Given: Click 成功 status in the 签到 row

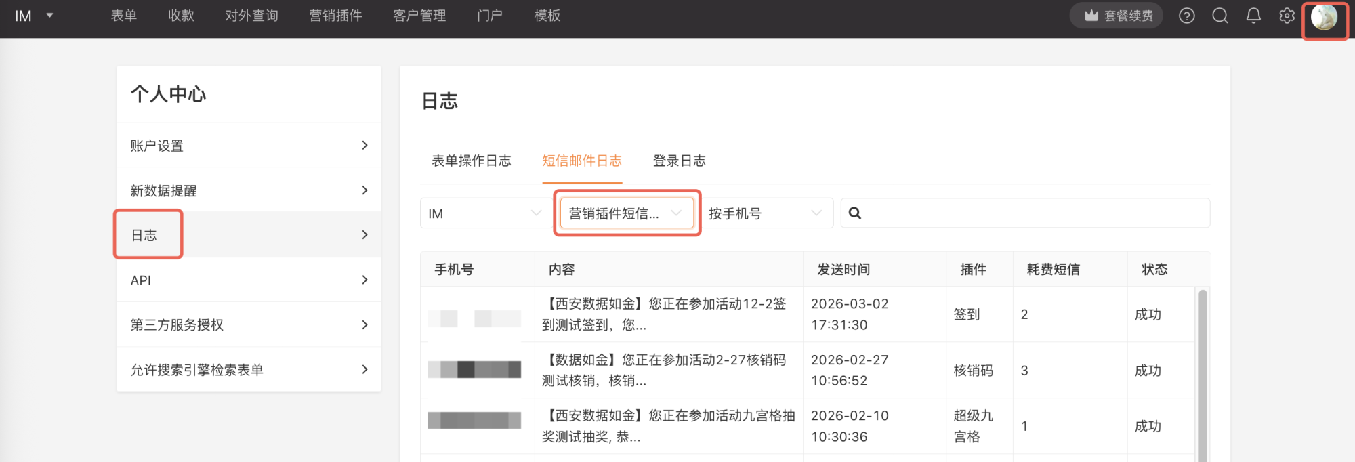Looking at the screenshot, I should pyautogui.click(x=1148, y=314).
